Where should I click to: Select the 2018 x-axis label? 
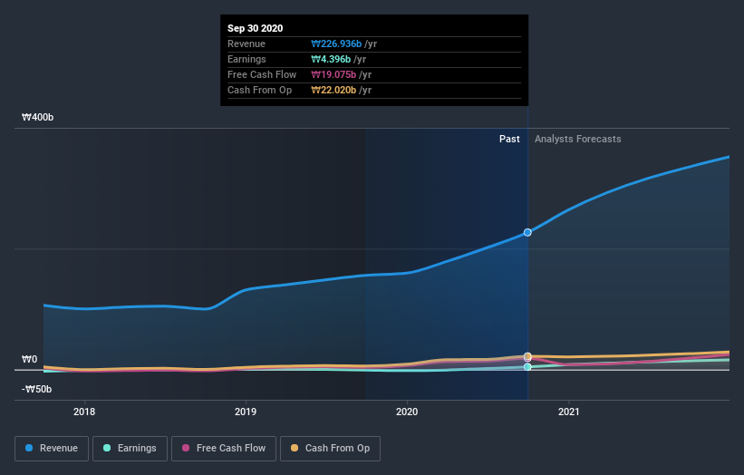coord(84,412)
